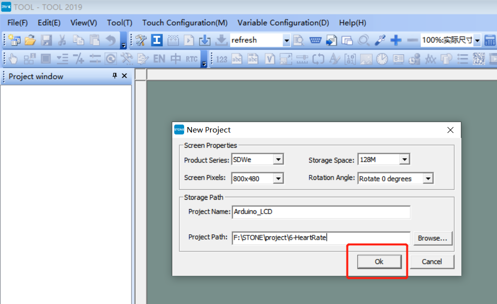
Task: Confirm the new project with Ok
Action: (379, 261)
